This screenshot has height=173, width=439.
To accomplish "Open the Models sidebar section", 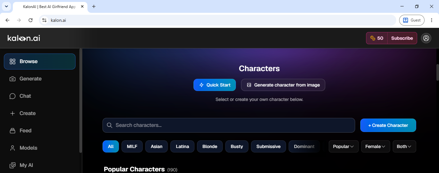I will (40, 148).
